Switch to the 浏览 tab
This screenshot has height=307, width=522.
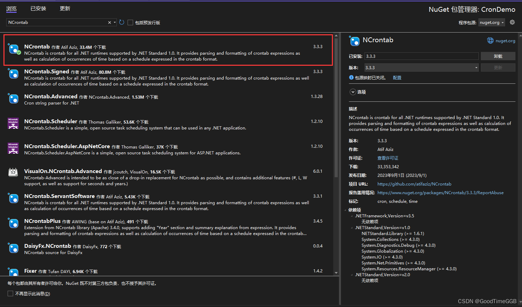pyautogui.click(x=11, y=9)
